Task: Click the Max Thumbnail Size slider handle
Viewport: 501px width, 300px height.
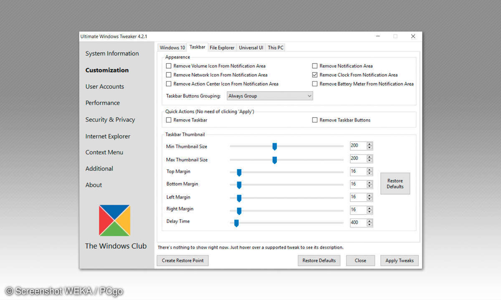Action: coord(275,160)
